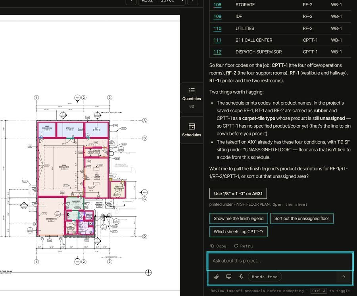This screenshot has height=296, width=357.
Task: Select the RF-2 floor code in STORAGE row
Action: 307,4
